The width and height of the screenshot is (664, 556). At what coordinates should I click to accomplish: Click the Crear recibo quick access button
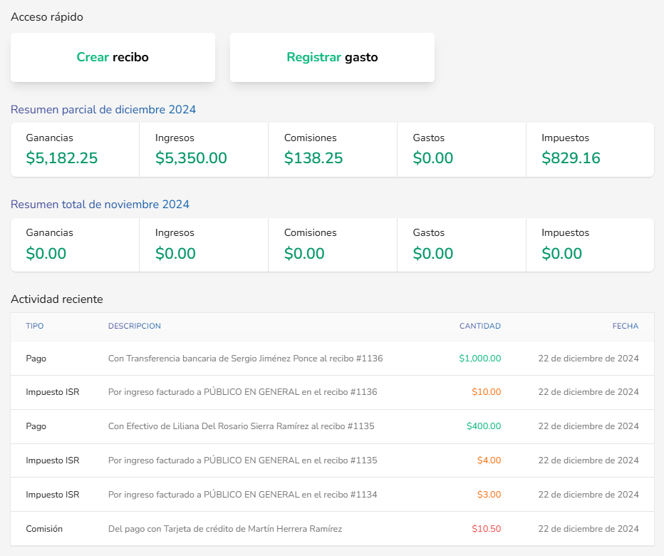point(113,57)
